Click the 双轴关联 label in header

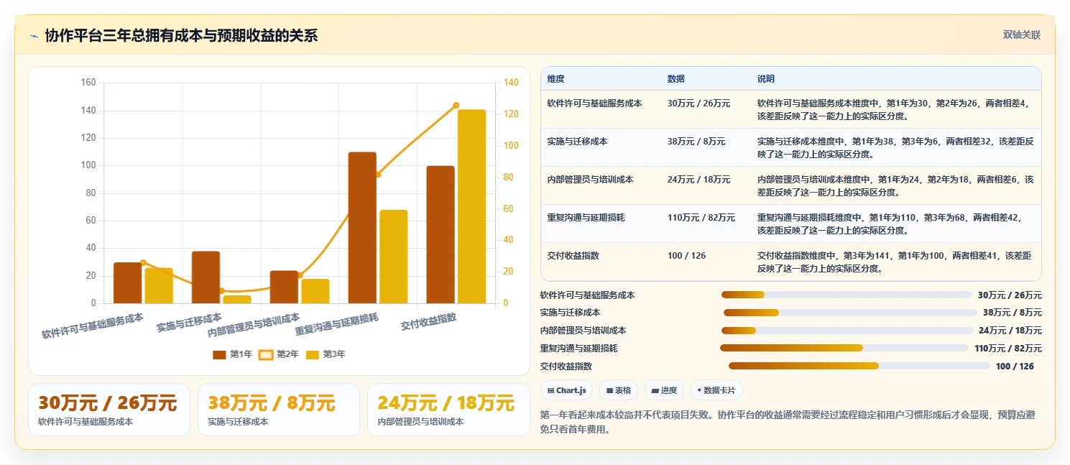coord(1021,35)
